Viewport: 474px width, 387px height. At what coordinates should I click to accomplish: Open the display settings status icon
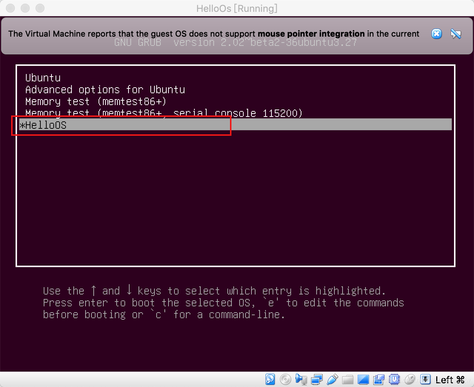pos(363,380)
